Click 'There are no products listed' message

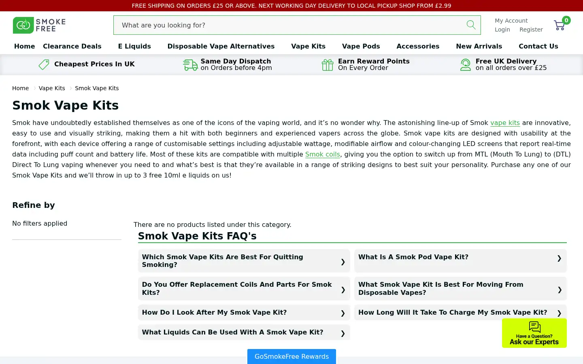[213, 224]
